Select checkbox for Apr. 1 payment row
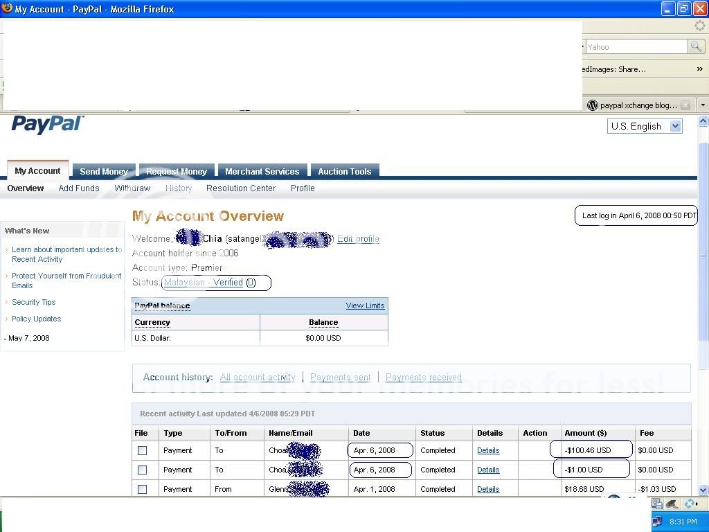 (142, 489)
